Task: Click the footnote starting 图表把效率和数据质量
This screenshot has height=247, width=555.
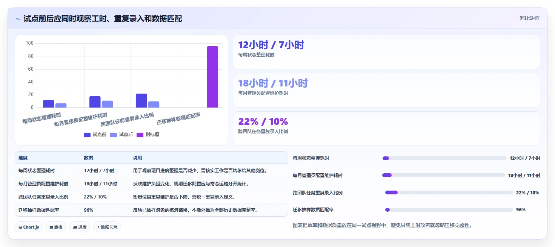Action: pyautogui.click(x=382, y=226)
